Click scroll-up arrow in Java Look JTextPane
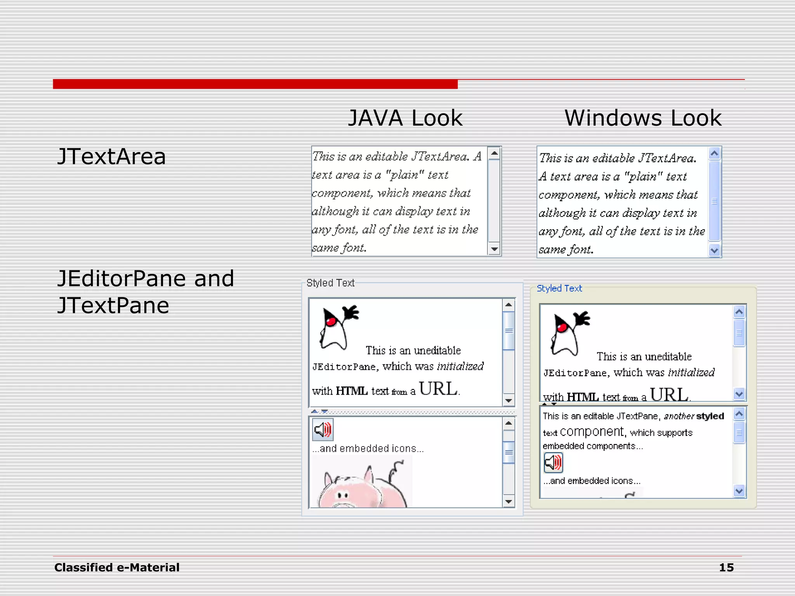795x596 pixels. [x=509, y=423]
